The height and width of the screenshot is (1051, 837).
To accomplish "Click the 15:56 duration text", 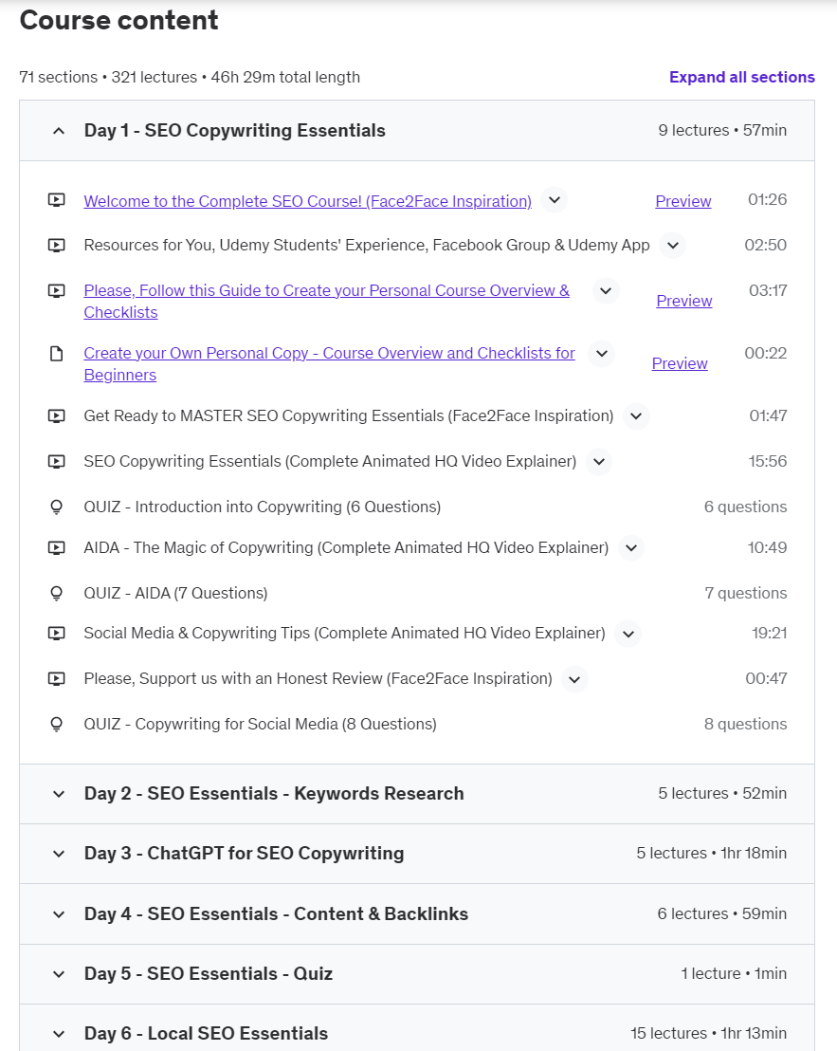I will click(768, 461).
